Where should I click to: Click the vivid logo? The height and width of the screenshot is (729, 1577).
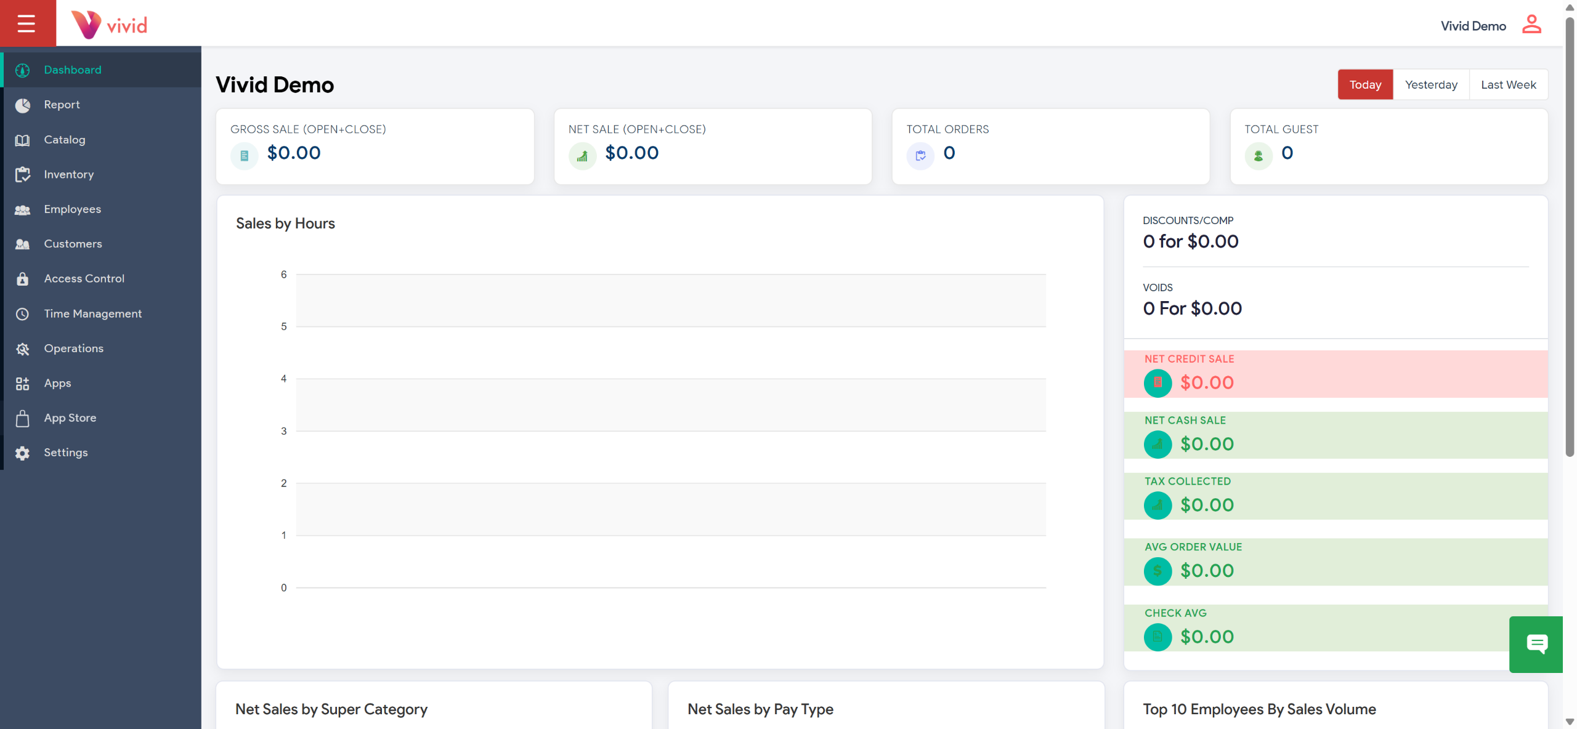pyautogui.click(x=110, y=25)
